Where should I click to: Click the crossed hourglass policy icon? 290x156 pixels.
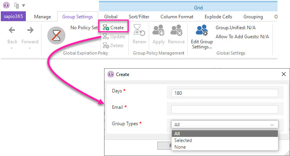tap(56, 36)
